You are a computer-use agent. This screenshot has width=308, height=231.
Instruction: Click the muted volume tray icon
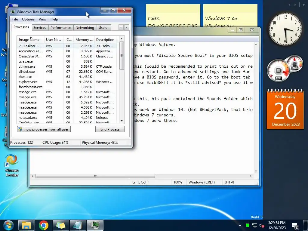point(262,225)
